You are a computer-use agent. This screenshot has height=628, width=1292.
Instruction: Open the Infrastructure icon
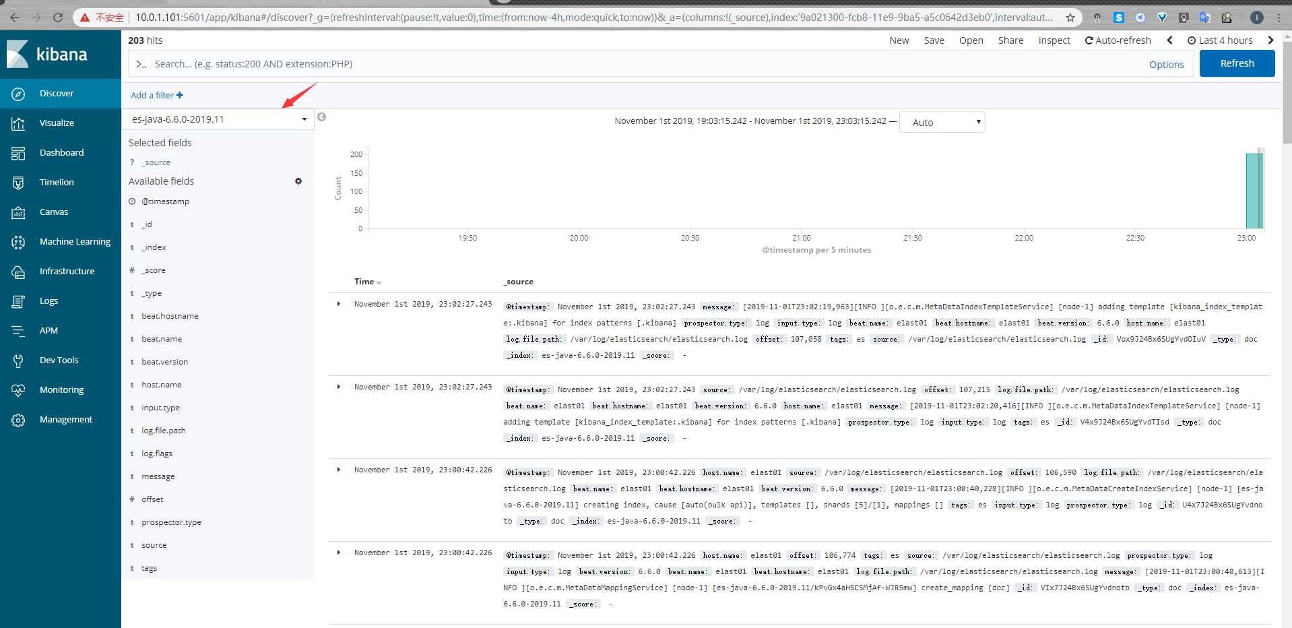click(18, 272)
